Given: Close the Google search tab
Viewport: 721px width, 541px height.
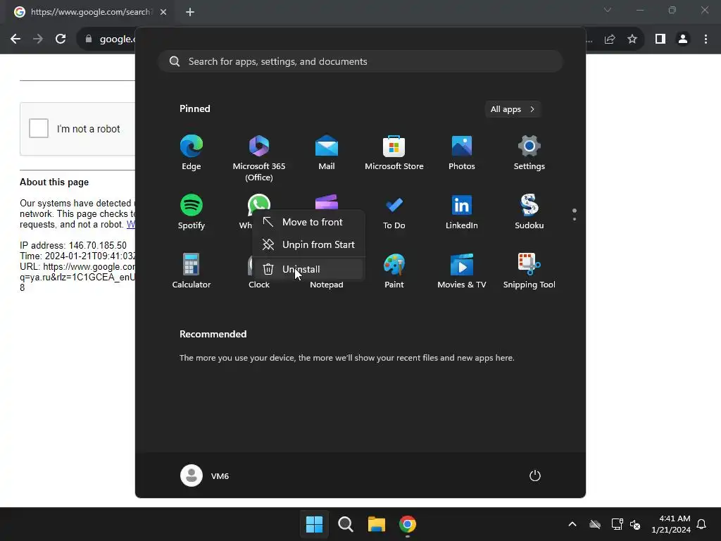Looking at the screenshot, I should click(163, 12).
